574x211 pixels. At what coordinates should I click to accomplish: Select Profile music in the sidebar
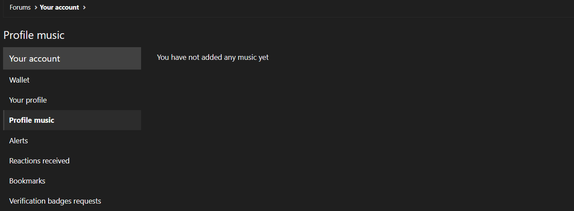[32, 120]
